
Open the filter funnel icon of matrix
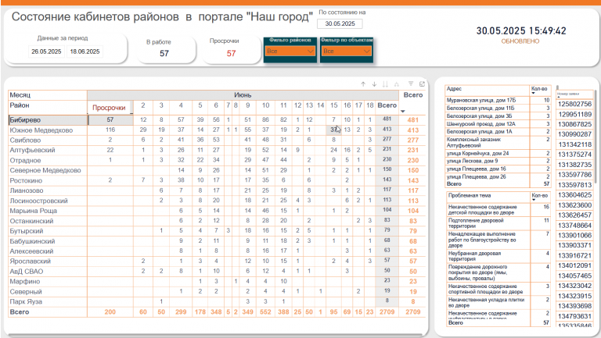(411, 84)
